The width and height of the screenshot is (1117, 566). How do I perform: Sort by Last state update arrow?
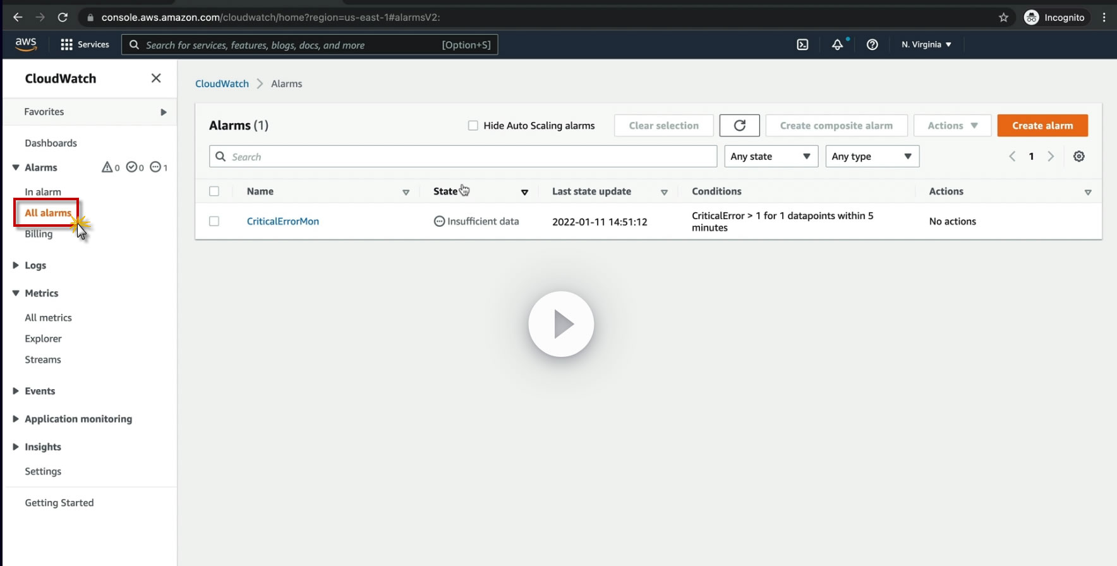(664, 192)
